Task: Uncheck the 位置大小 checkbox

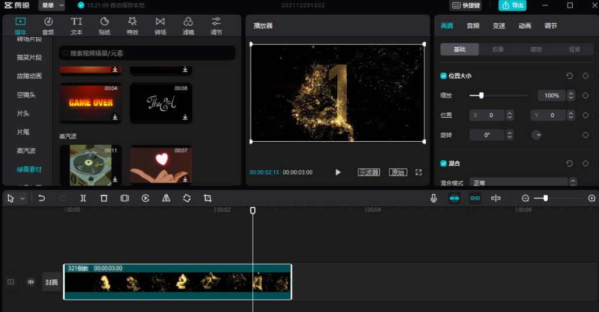Action: 443,76
